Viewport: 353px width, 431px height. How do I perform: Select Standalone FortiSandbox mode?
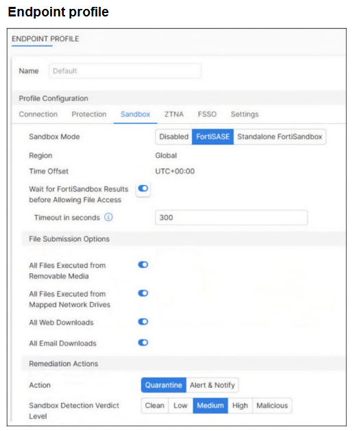coord(280,136)
